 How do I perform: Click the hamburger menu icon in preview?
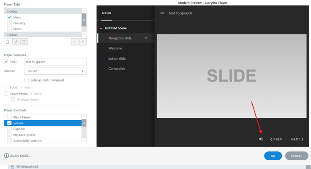pos(162,13)
